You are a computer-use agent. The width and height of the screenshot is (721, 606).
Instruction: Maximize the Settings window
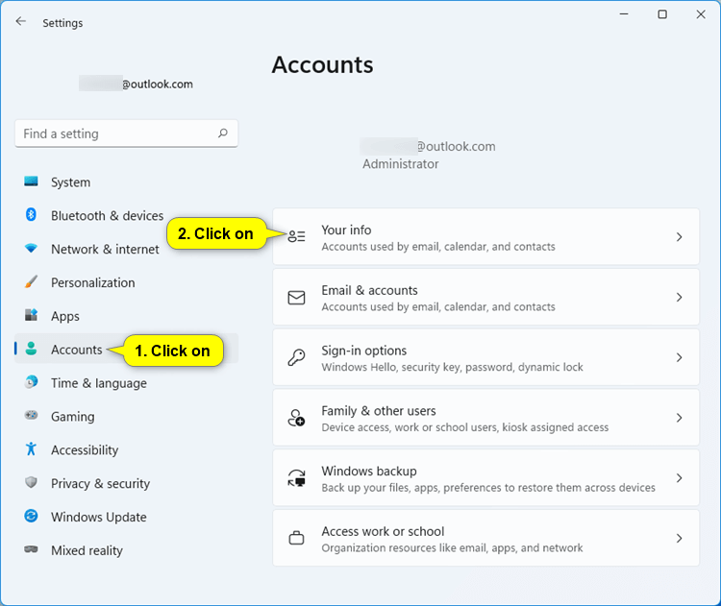click(662, 14)
